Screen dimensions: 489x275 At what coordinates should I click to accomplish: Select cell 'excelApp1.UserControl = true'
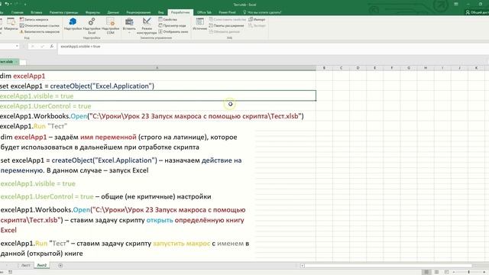(x=158, y=106)
